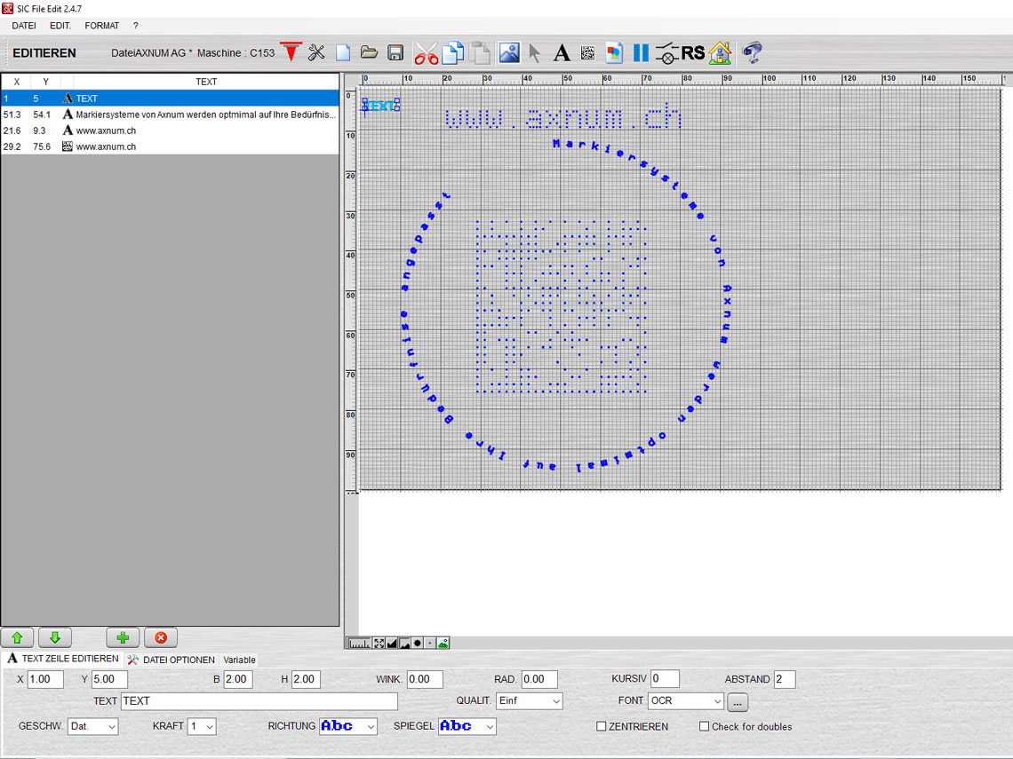
Task: Click the blue pause bars icon
Action: pyautogui.click(x=641, y=53)
